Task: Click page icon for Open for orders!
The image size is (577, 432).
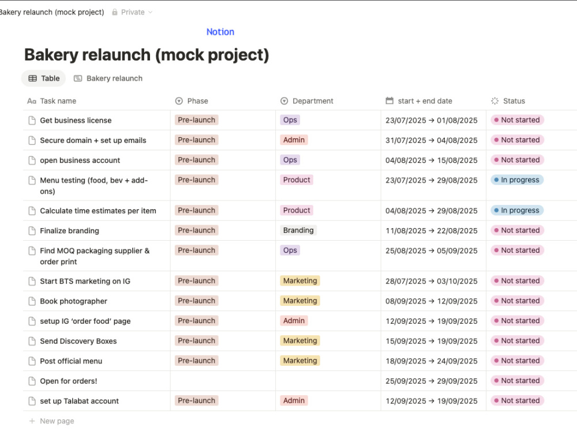Action: click(x=32, y=381)
